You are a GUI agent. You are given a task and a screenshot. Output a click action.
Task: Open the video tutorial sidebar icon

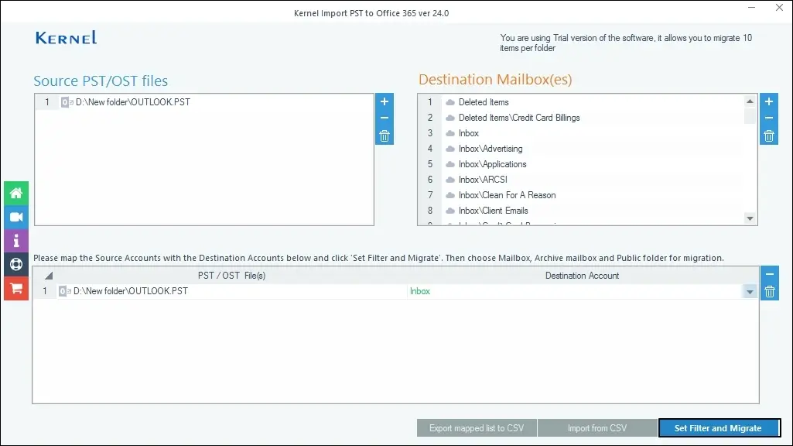(16, 217)
